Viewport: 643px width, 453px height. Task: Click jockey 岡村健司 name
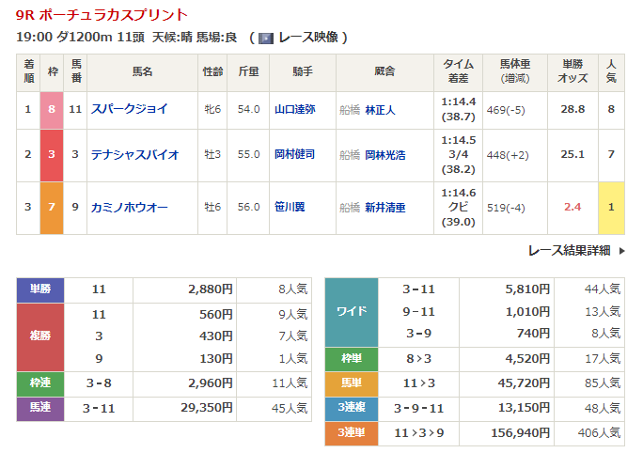(x=294, y=154)
